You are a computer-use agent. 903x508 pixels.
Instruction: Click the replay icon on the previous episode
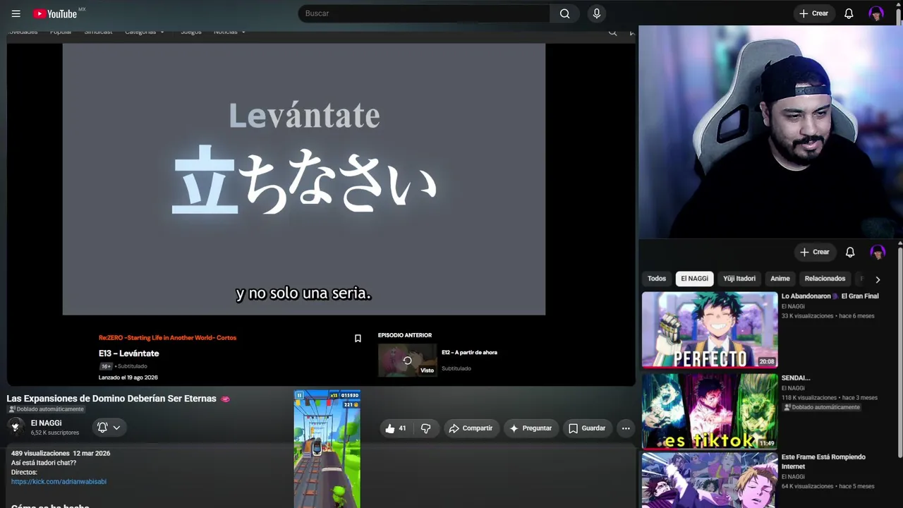pos(407,361)
